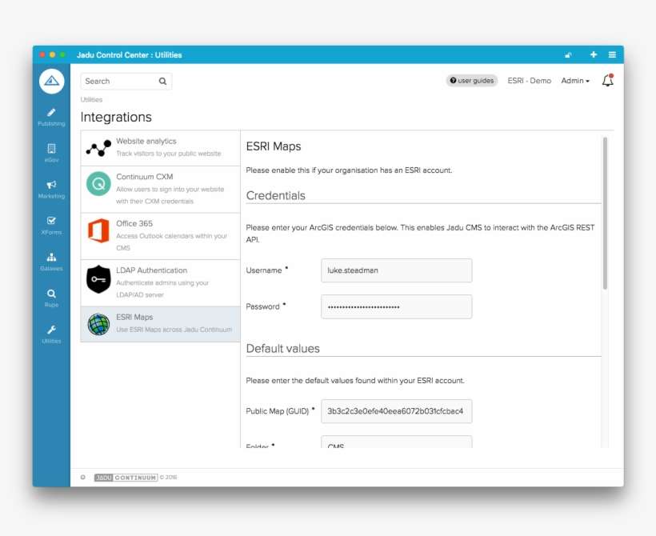The height and width of the screenshot is (536, 656).
Task: Click the plus icon in the title bar
Action: click(x=594, y=54)
